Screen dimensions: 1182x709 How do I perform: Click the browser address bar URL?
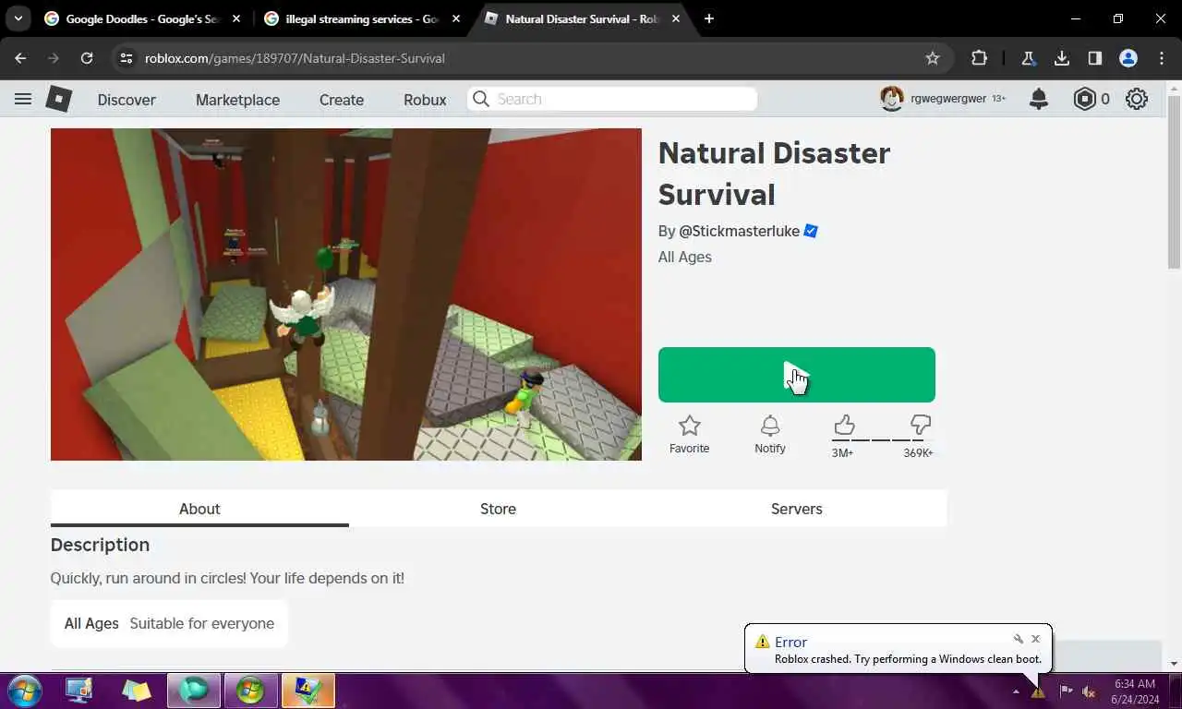pos(295,58)
